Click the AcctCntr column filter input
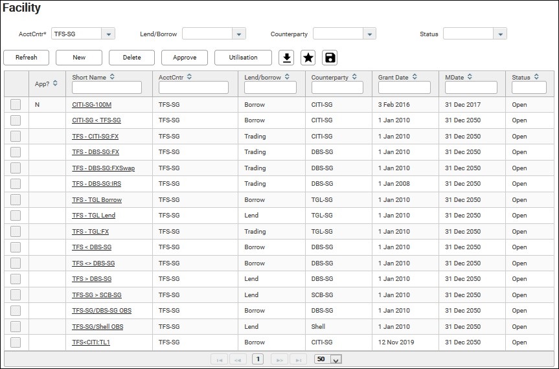This screenshot has height=369, width=559. [x=194, y=87]
